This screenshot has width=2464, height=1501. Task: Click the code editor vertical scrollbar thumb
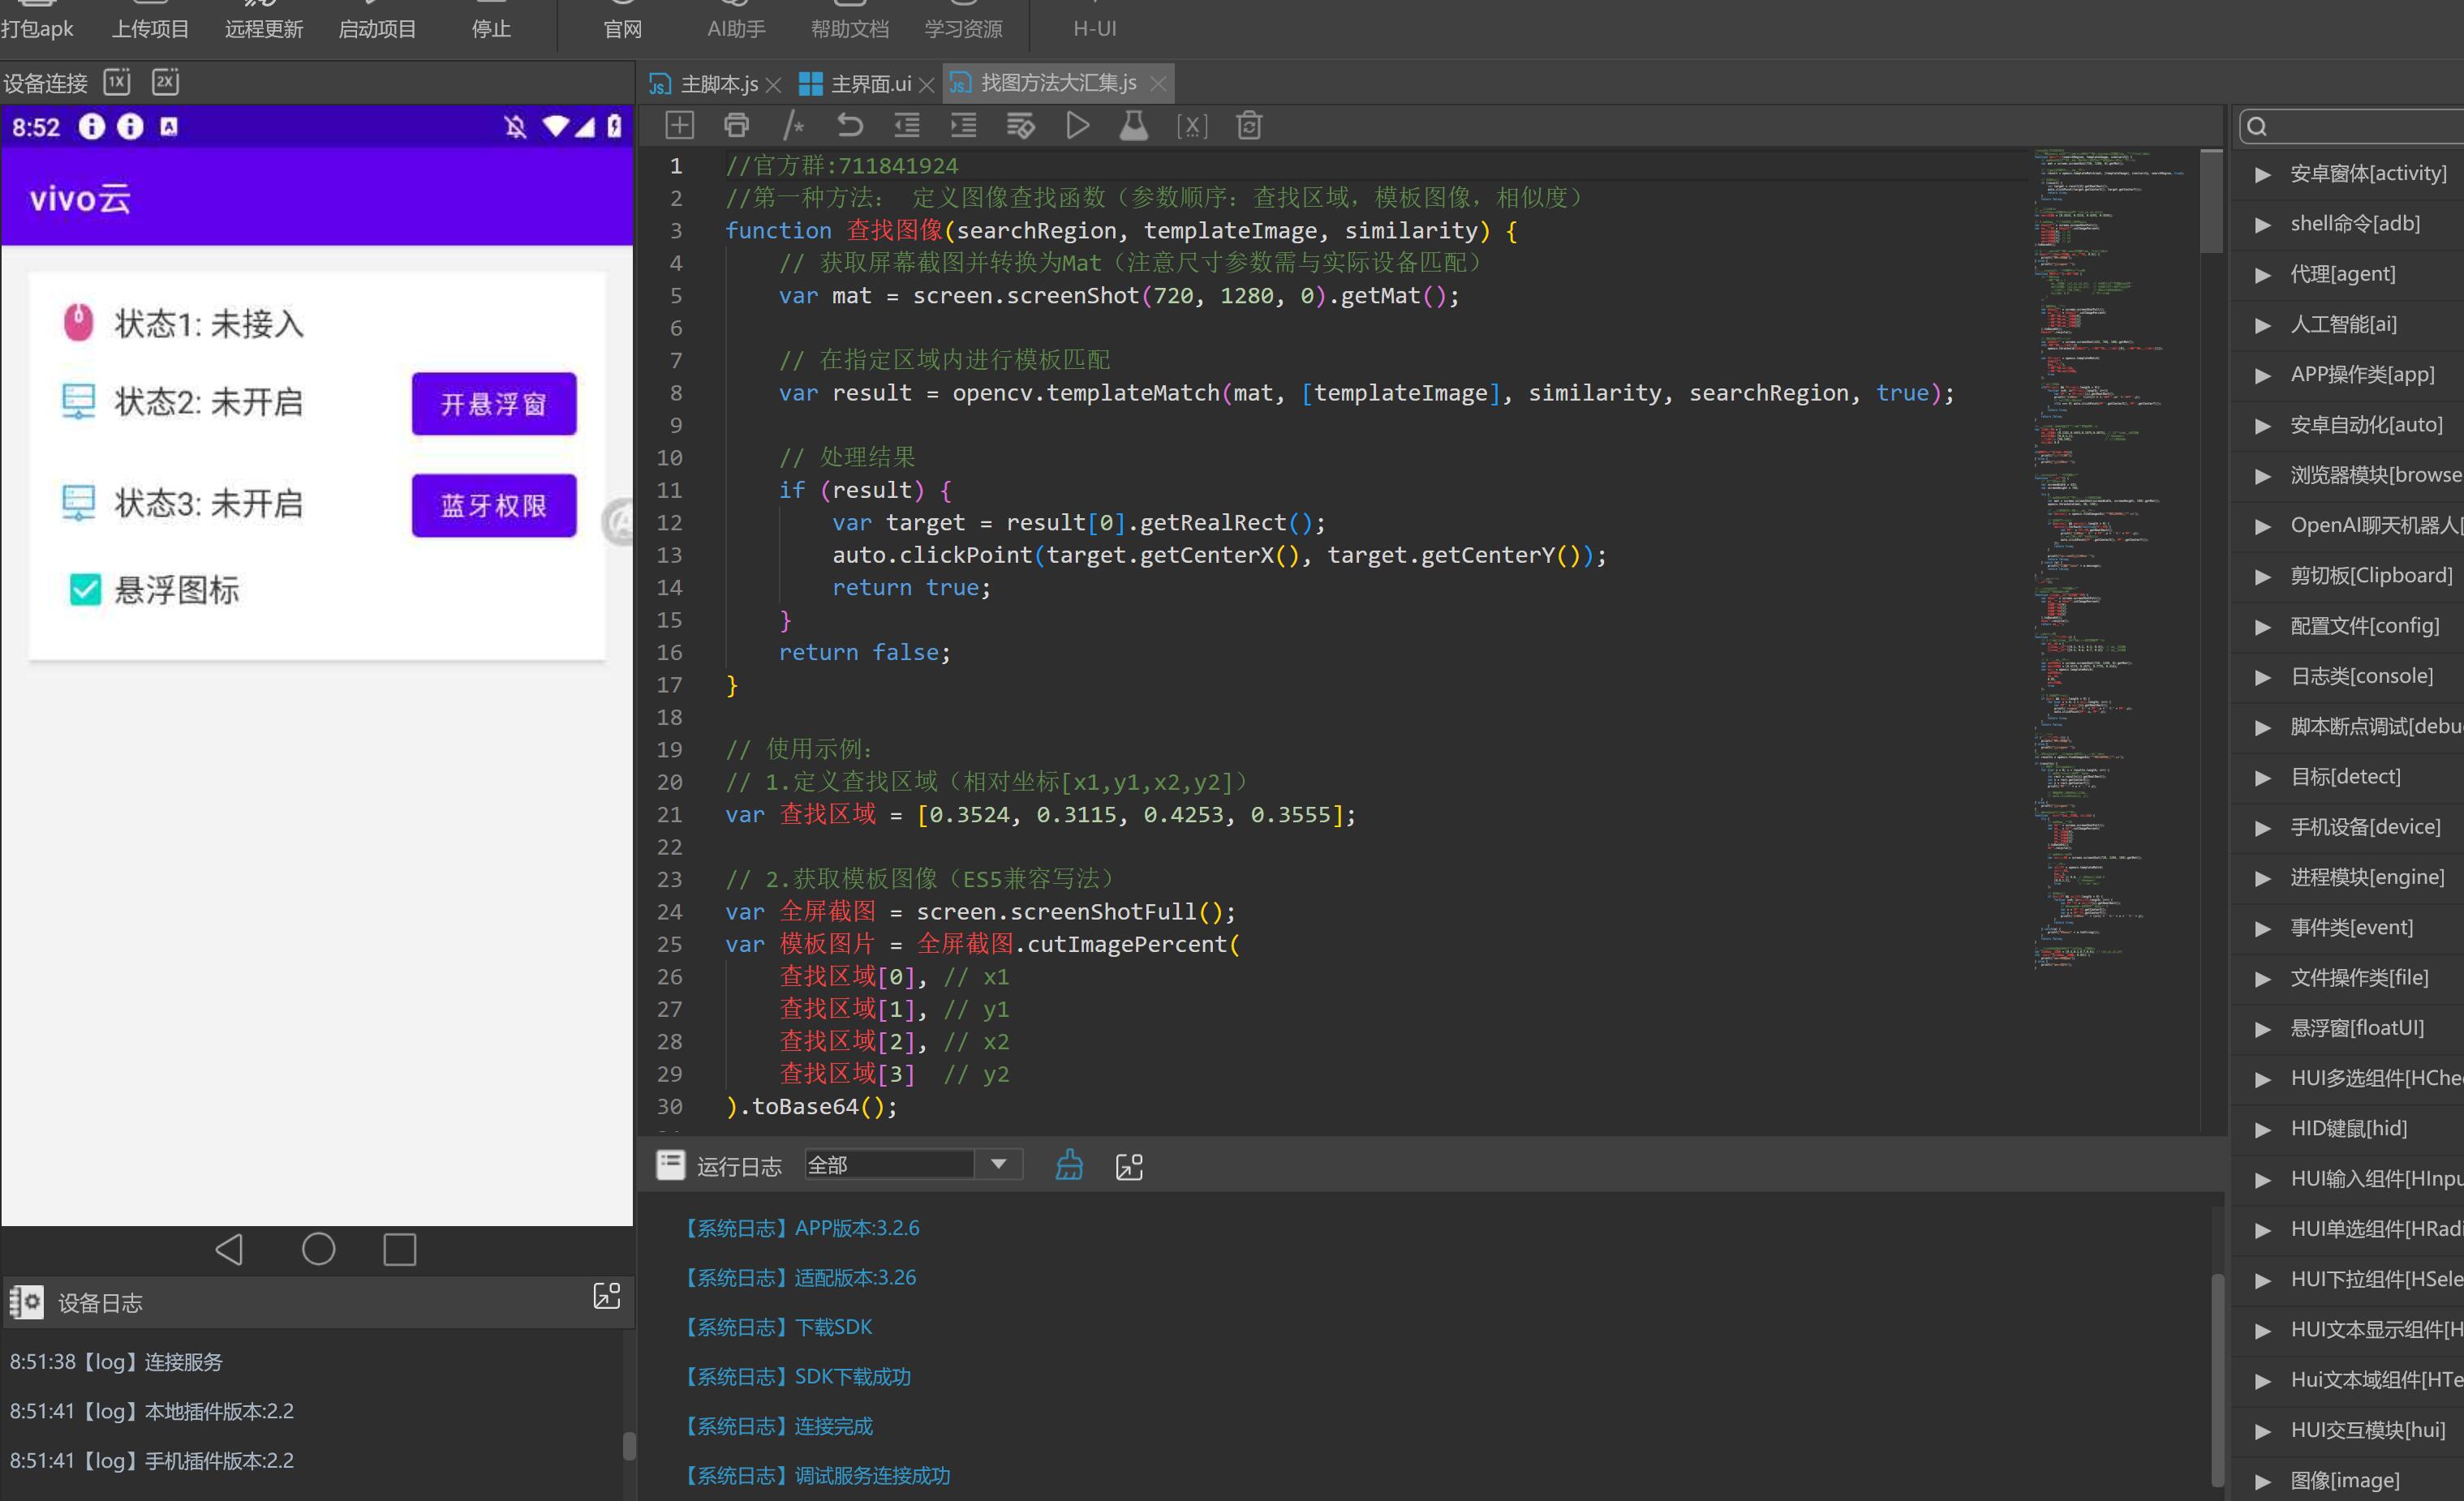tap(2211, 202)
